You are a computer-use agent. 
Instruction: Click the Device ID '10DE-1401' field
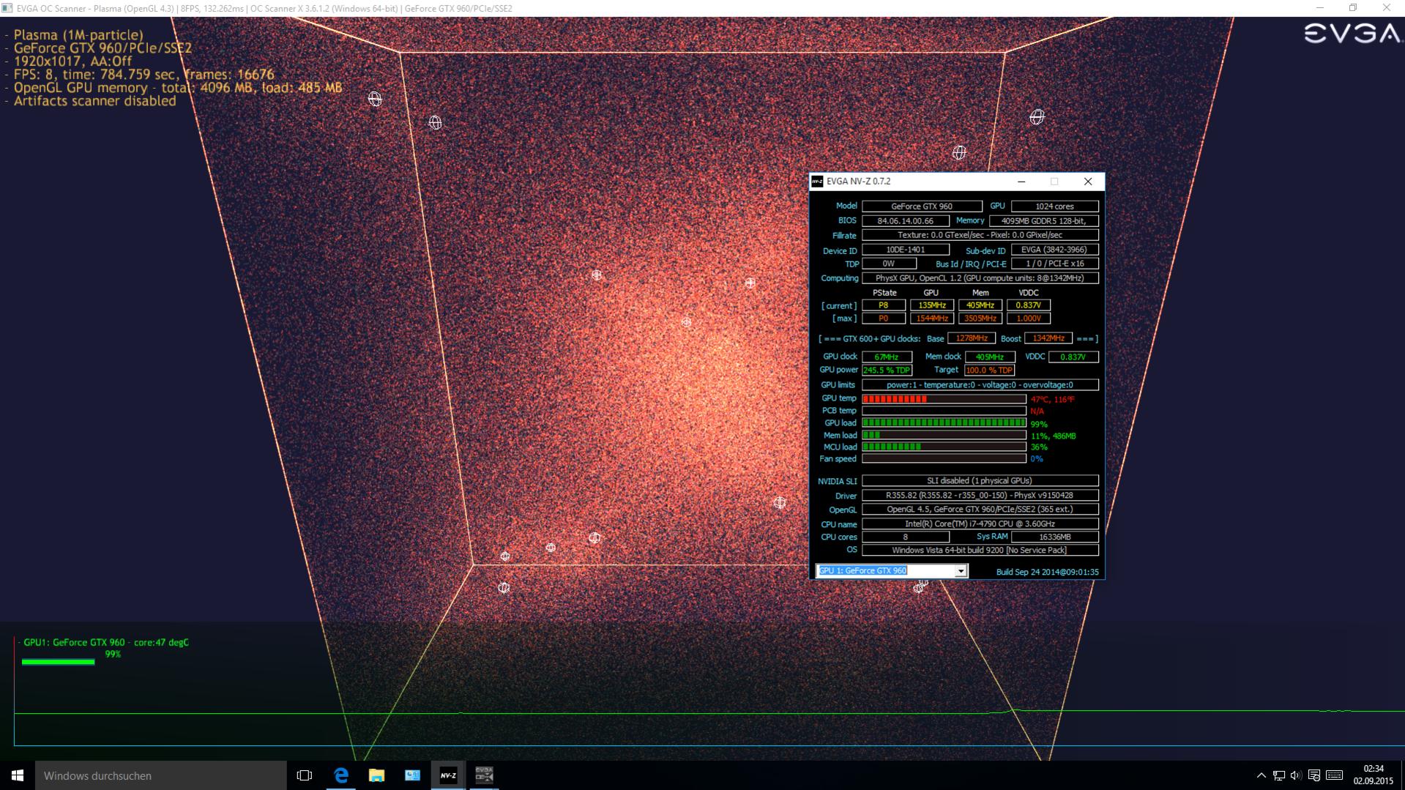(x=906, y=250)
